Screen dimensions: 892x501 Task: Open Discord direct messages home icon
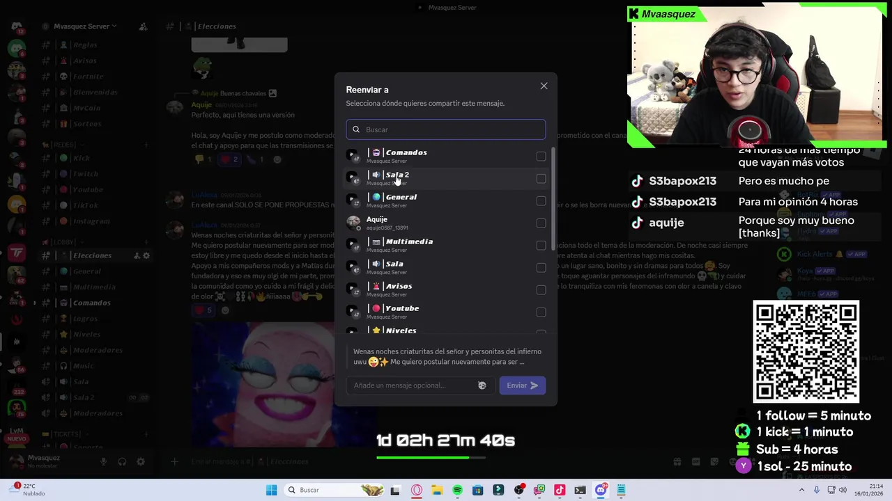17,26
